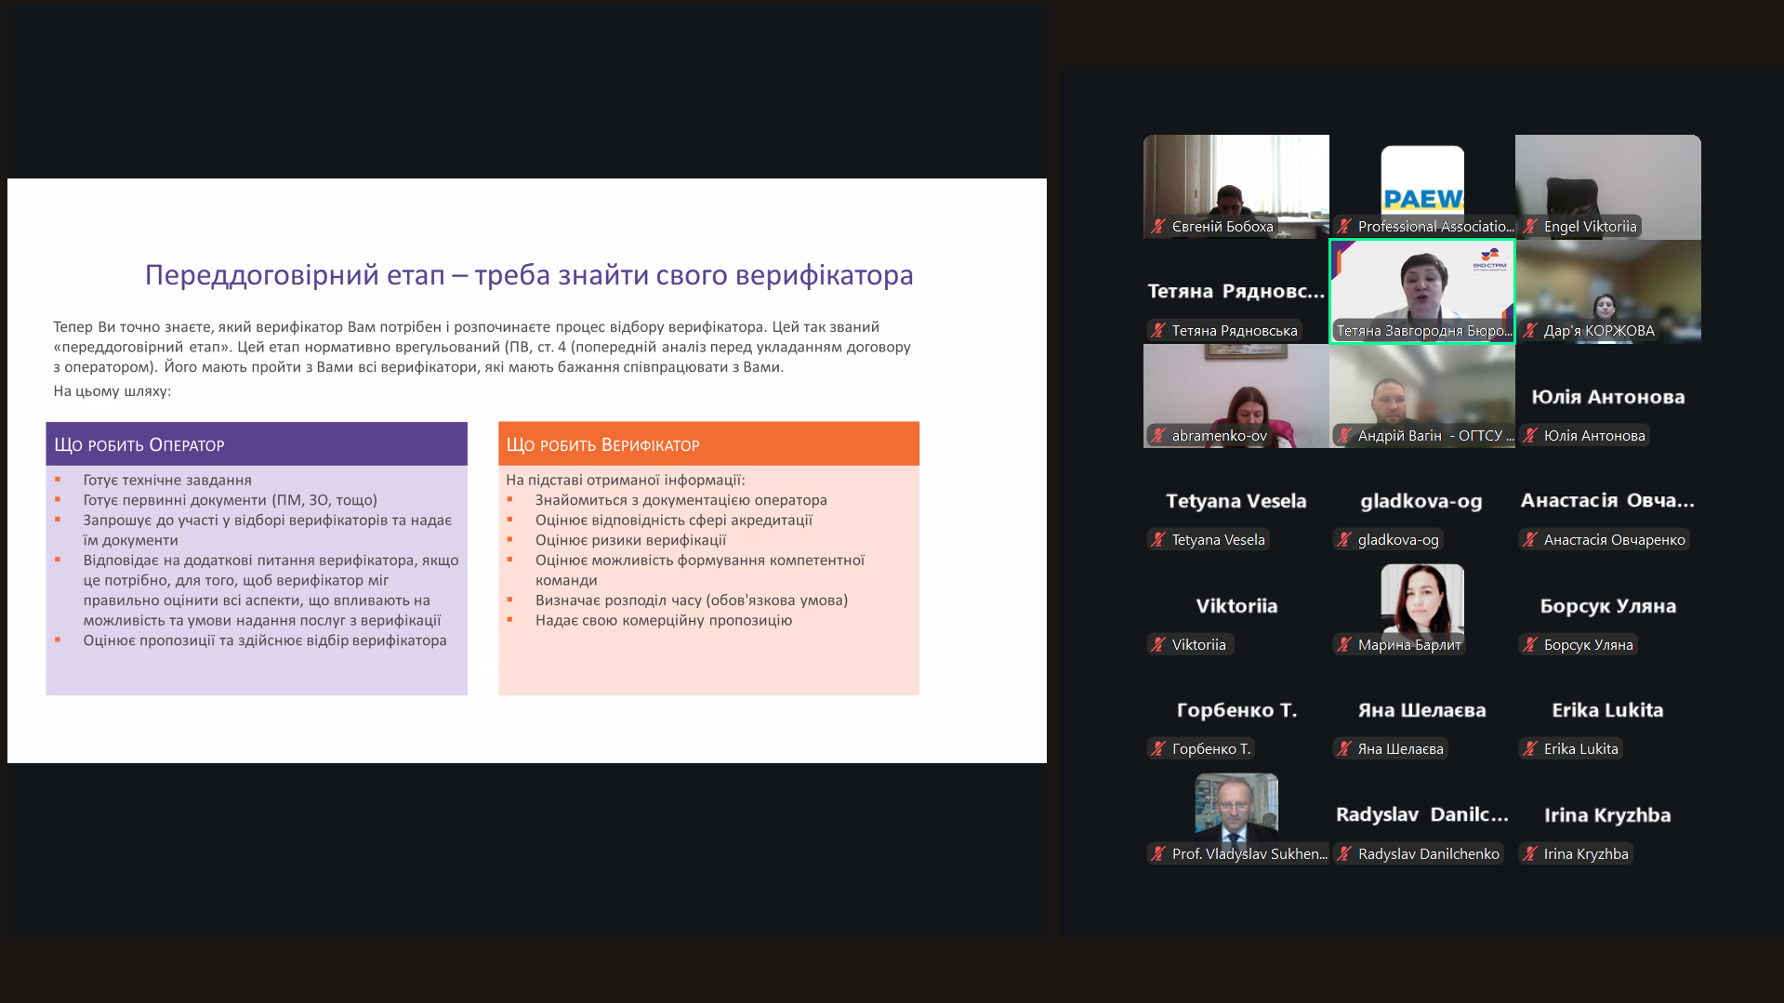
Task: Select the muted microphone icon for Дар'я КОРЖОВА
Action: 1530,330
